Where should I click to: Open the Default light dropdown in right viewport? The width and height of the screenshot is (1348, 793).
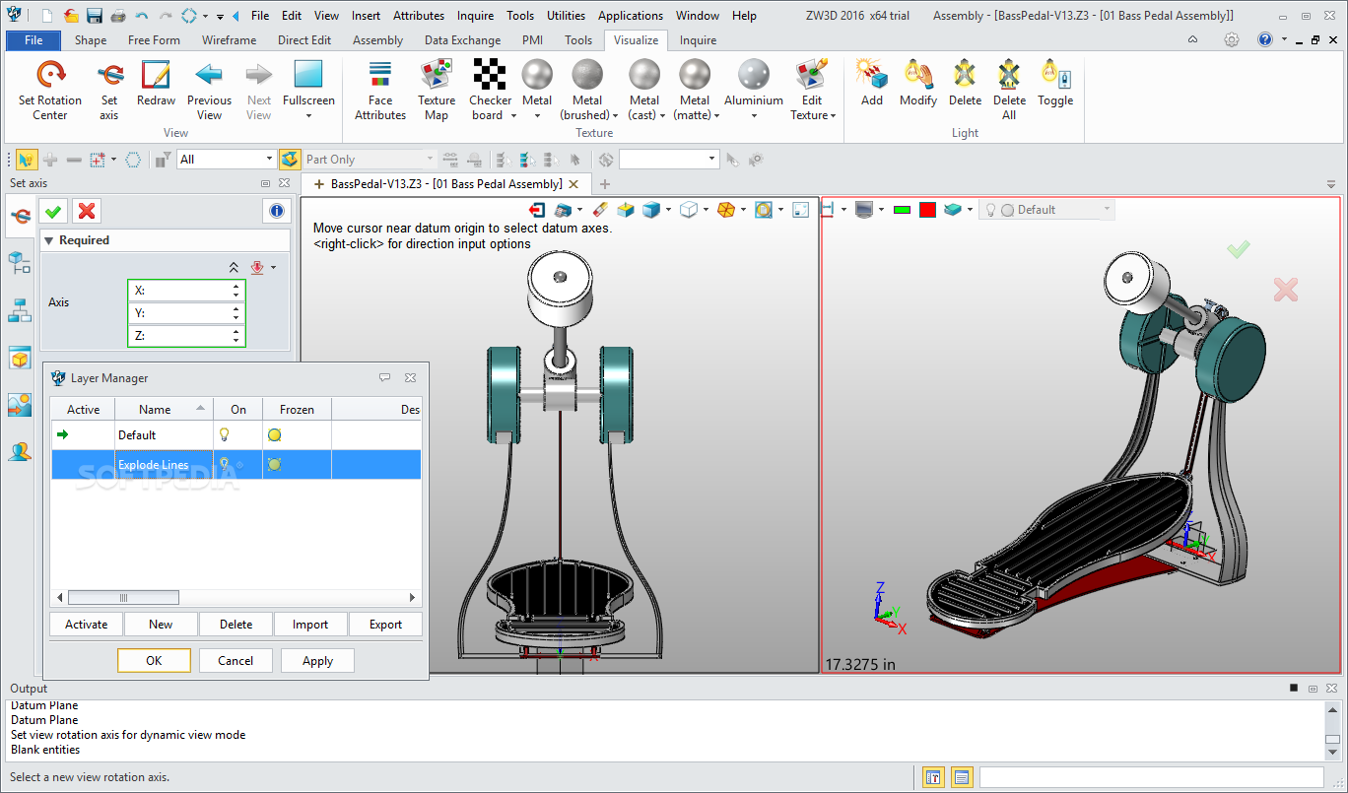(1107, 210)
